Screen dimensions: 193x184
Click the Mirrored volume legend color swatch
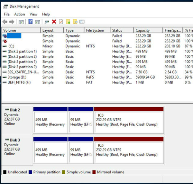coord(94,172)
